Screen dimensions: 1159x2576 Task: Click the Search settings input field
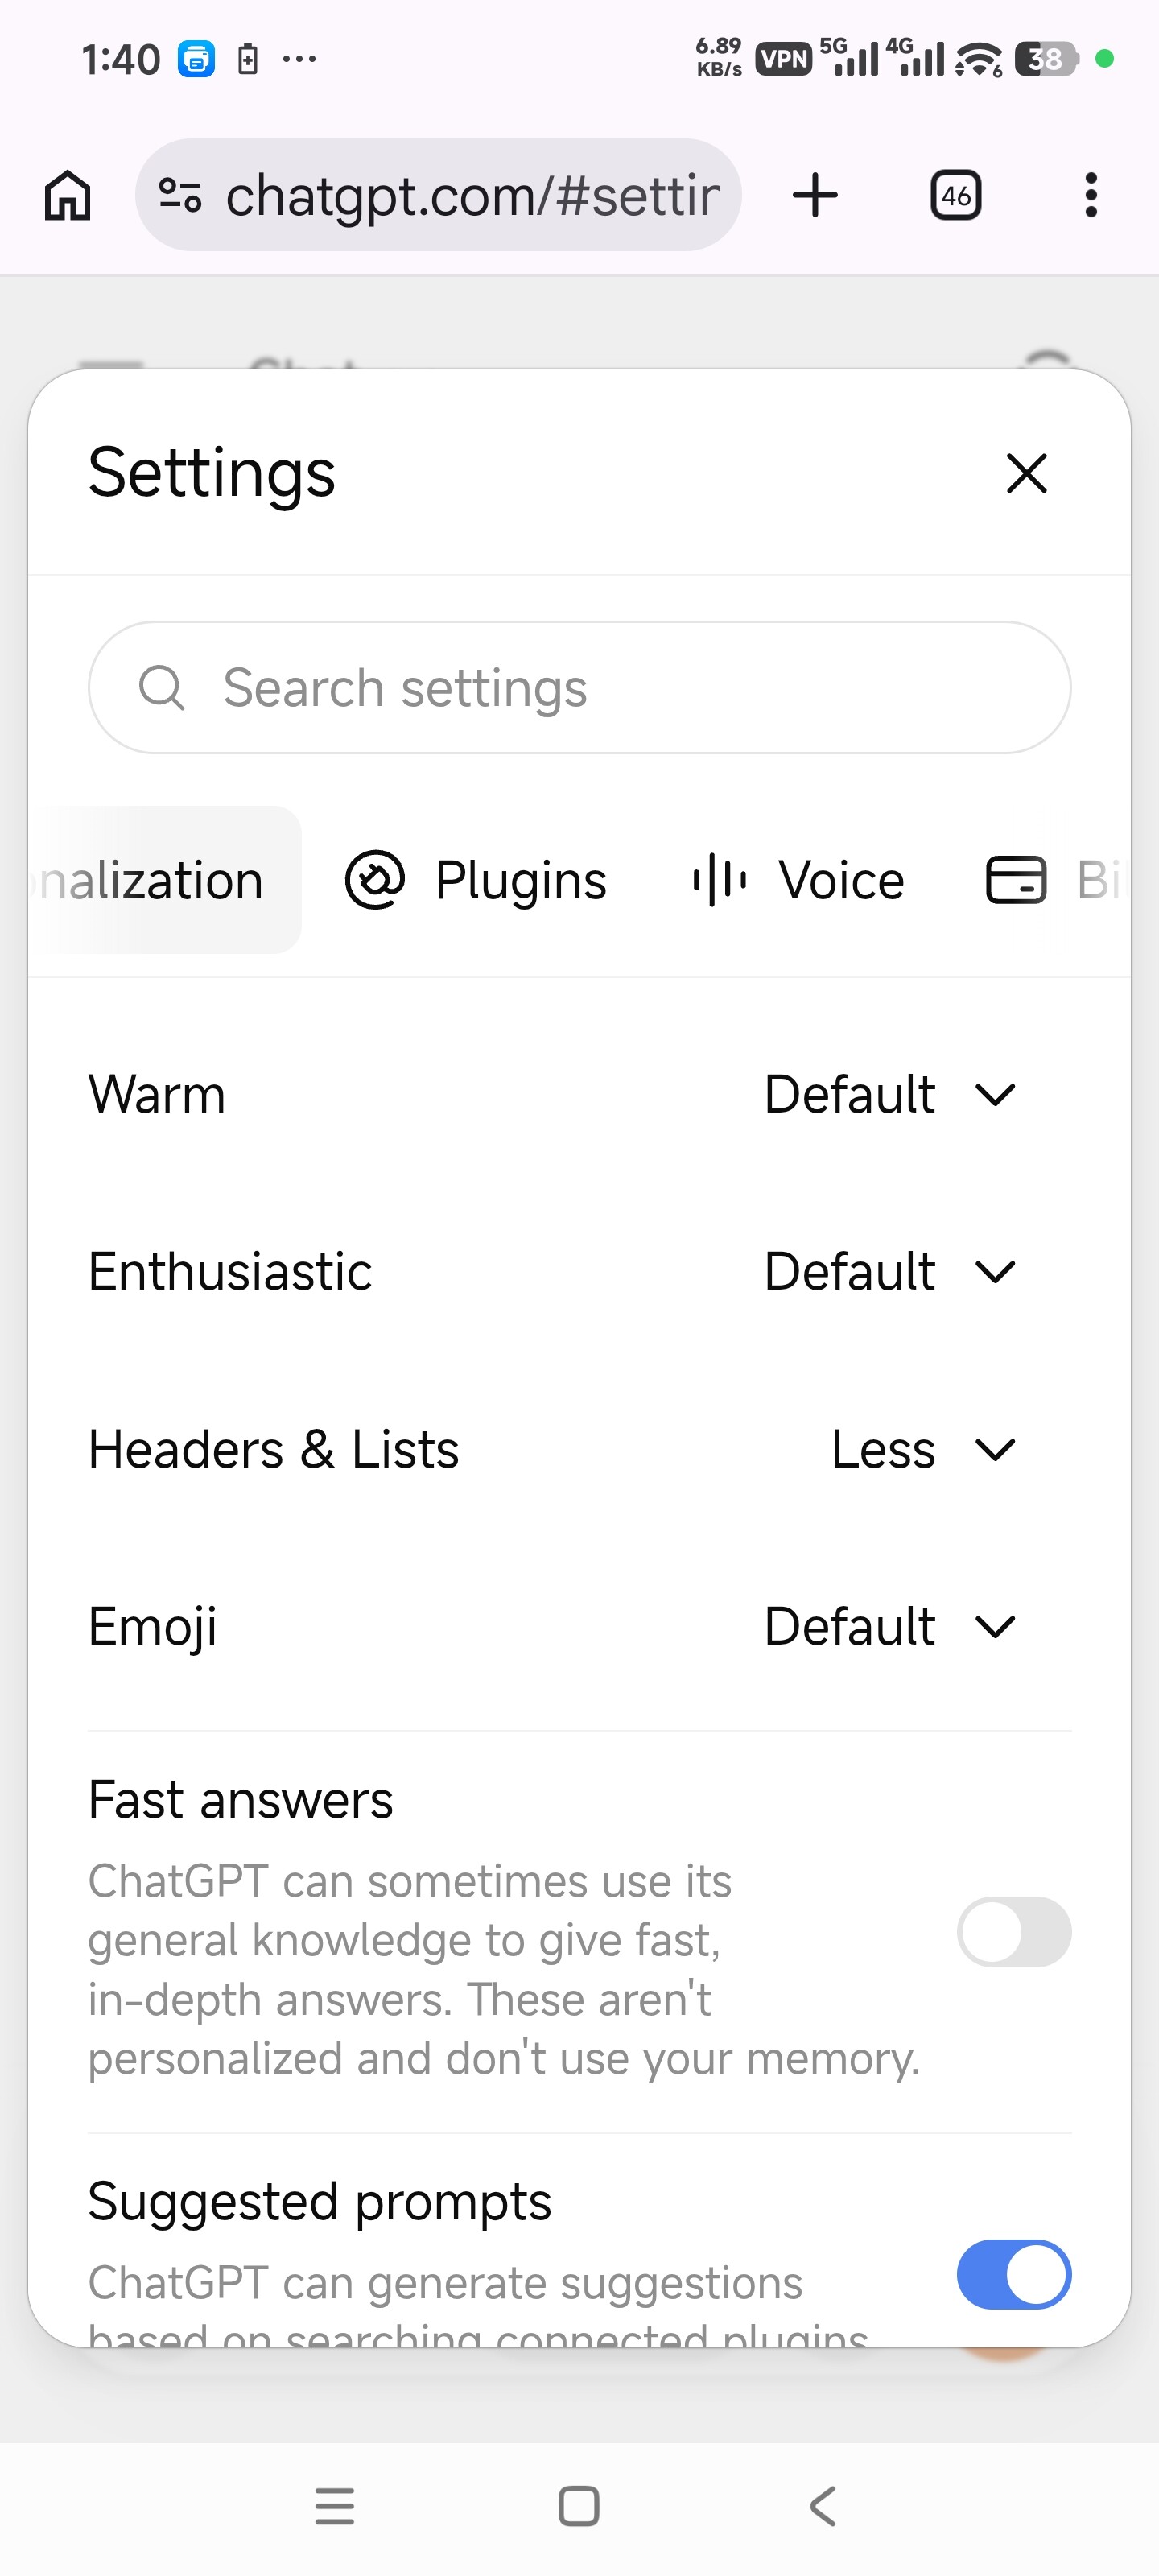click(580, 688)
